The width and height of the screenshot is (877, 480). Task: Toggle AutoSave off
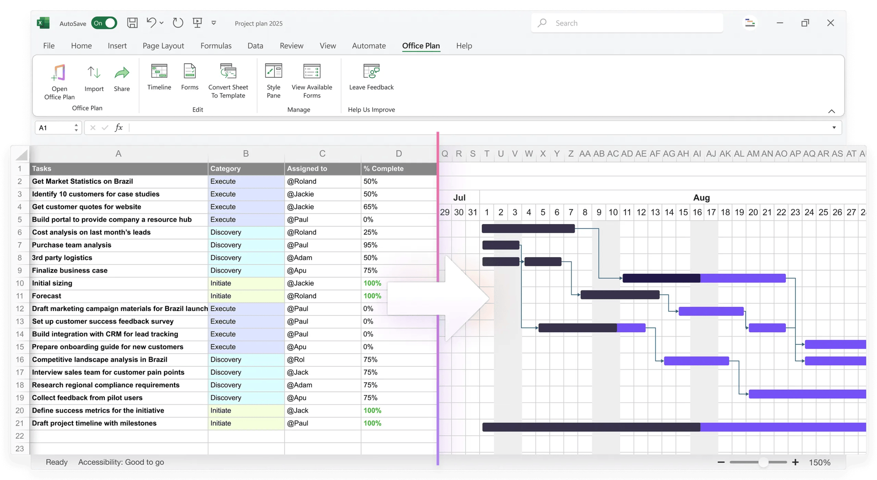[x=104, y=23]
